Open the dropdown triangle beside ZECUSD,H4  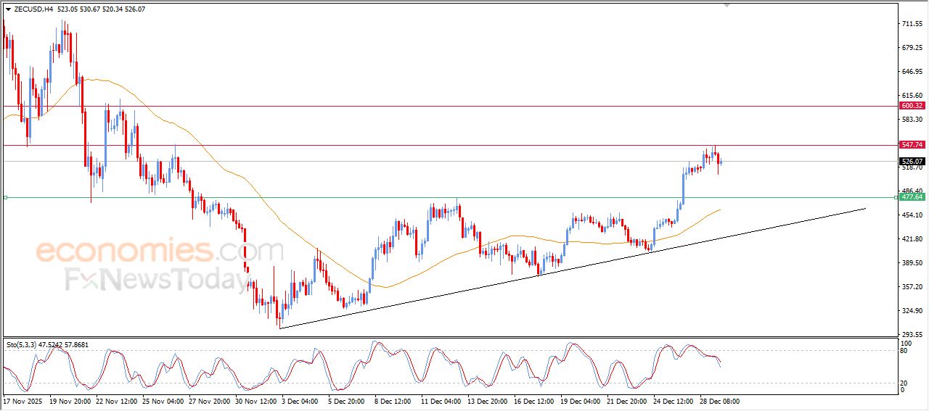(8, 9)
